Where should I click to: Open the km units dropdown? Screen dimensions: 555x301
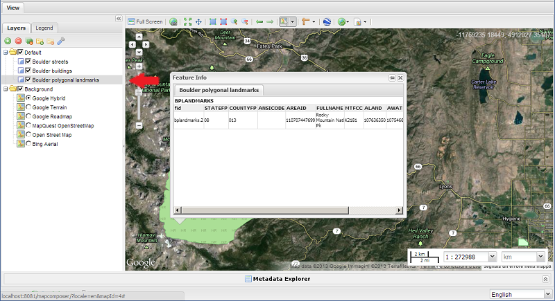point(540,257)
